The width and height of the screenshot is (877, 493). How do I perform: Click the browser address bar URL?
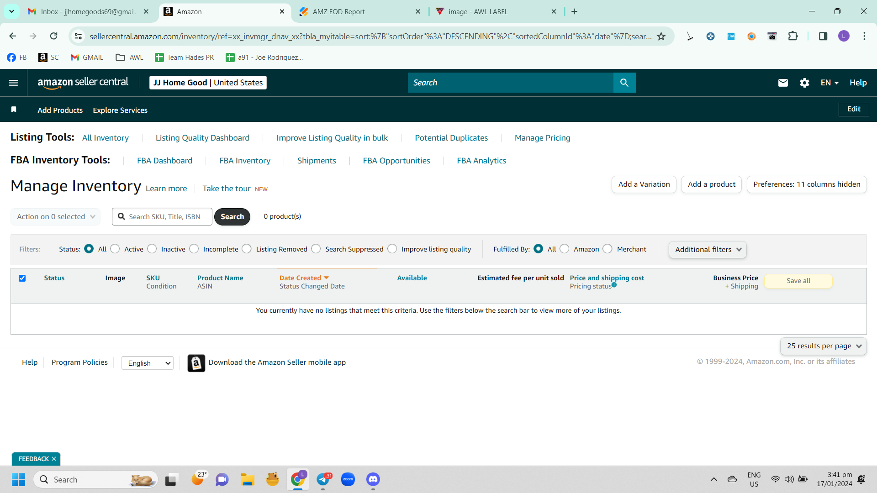tap(370, 37)
